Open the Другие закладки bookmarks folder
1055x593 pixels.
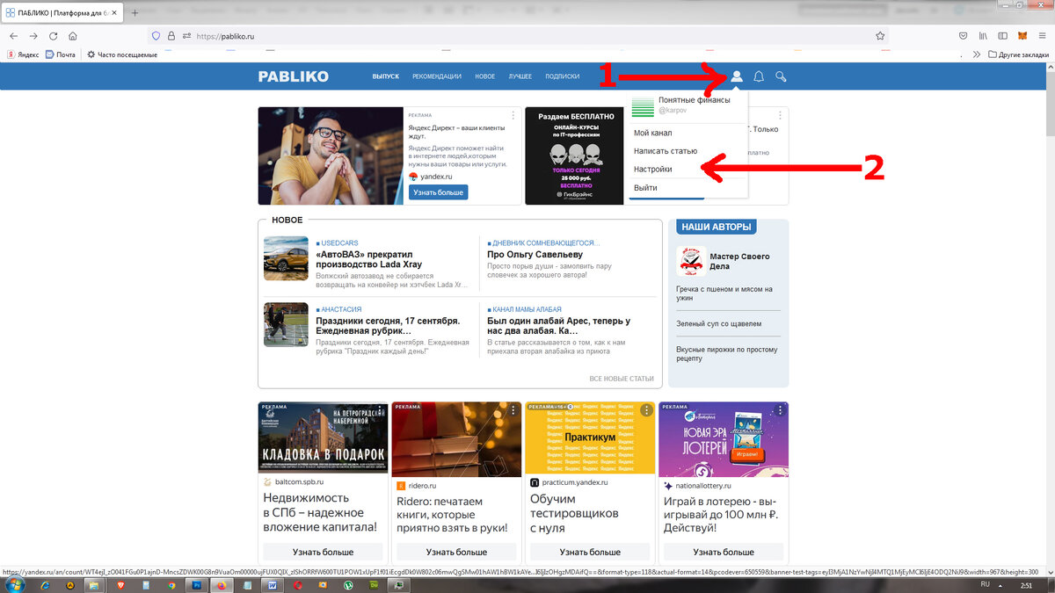[x=1018, y=54]
